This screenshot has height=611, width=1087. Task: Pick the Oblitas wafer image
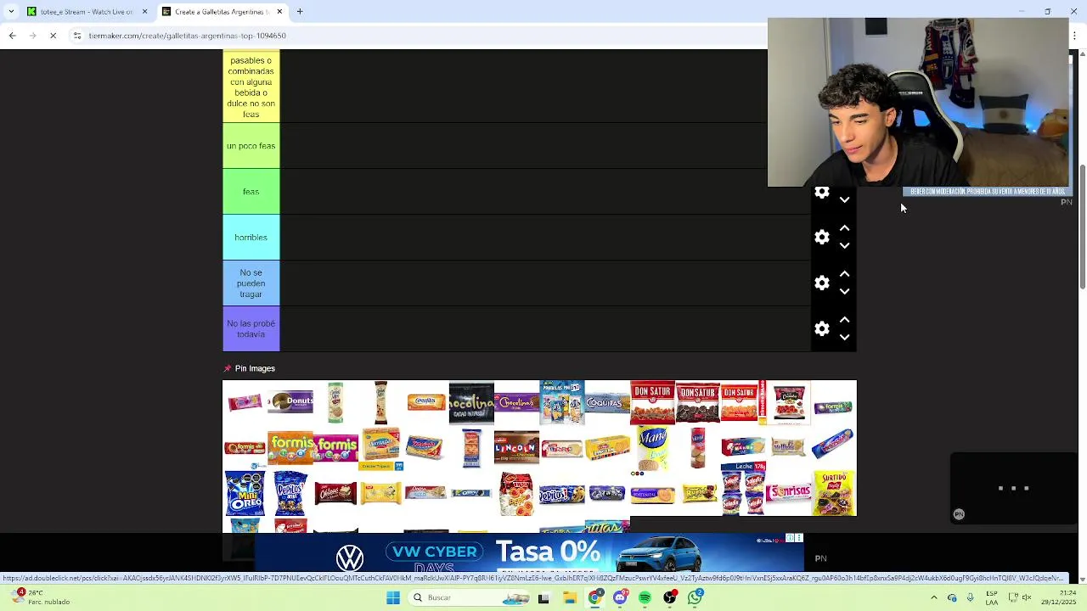coord(335,493)
